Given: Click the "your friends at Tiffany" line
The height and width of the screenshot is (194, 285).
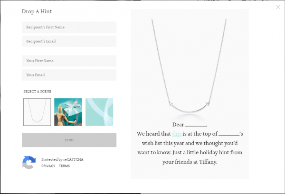Looking at the screenshot, I should point(190,162).
